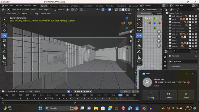Select the Annotate tool in main viewport
The image size is (199, 112).
4,52
